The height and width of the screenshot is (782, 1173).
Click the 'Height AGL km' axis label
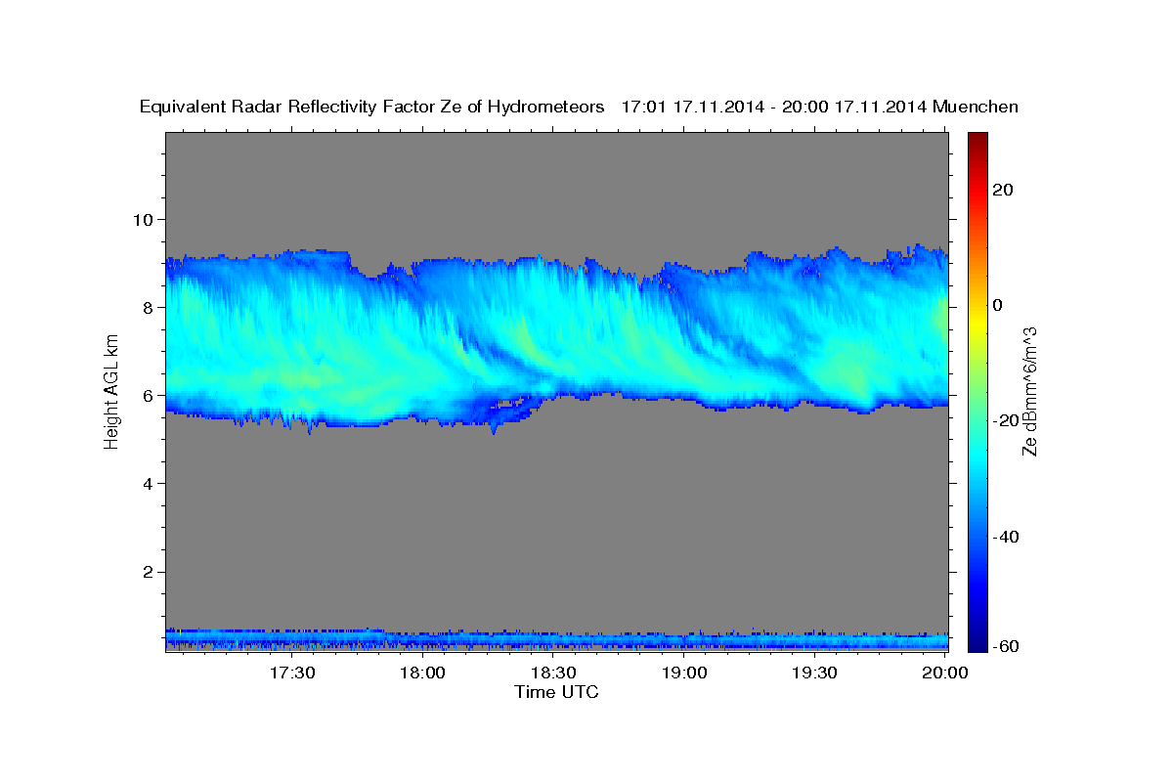pos(111,390)
